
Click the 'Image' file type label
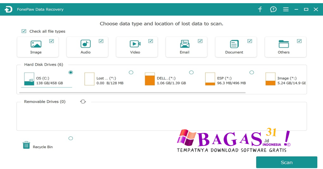click(x=36, y=52)
